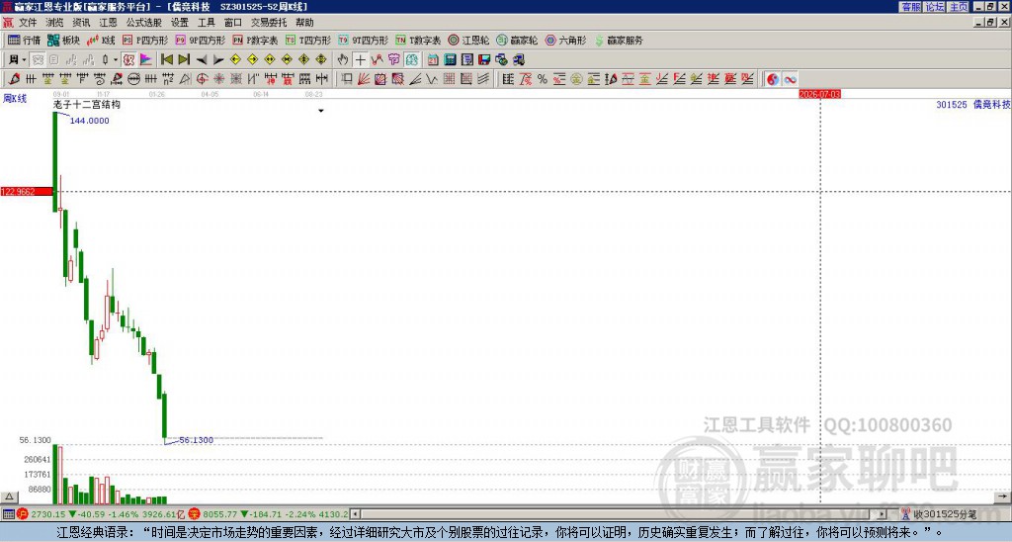Launch the 江恩轮 Gann wheel

[x=468, y=40]
